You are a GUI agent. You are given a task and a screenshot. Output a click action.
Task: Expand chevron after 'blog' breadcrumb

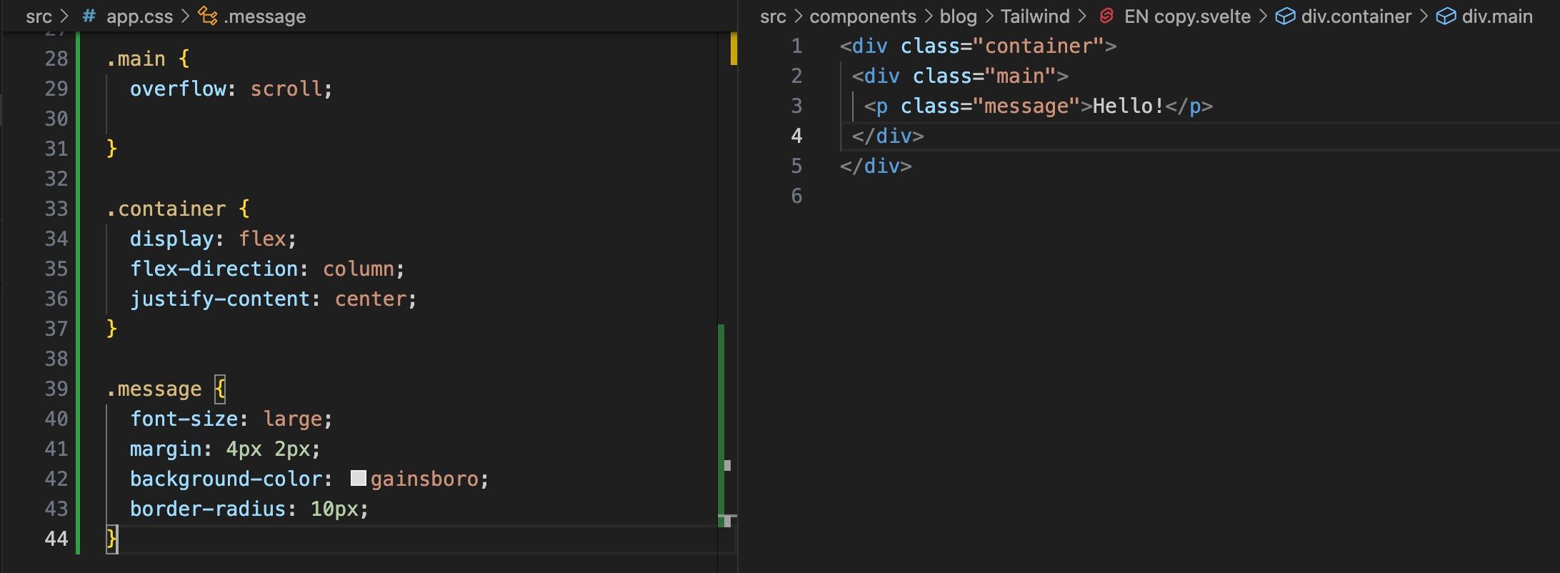989,16
